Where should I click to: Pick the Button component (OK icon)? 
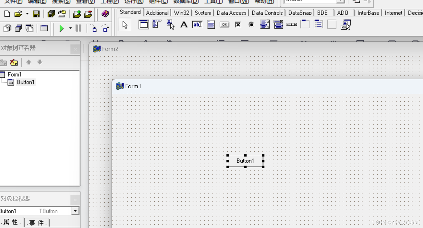point(224,25)
